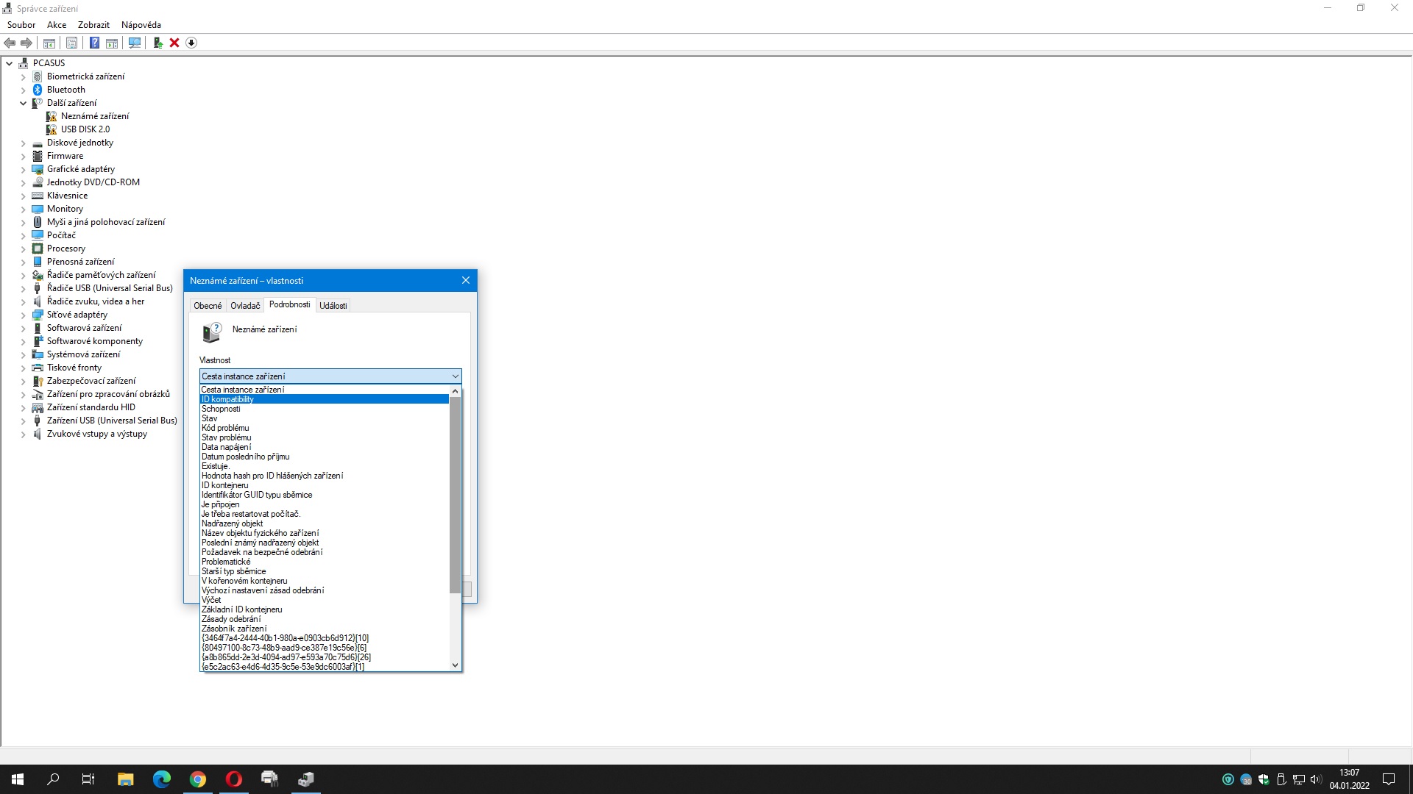Close the Vlastnost combo box dropdown
Viewport: 1413px width, 794px height.
pyautogui.click(x=455, y=376)
